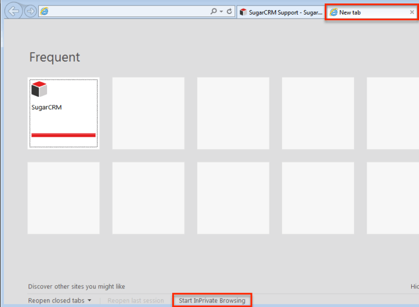
Task: Switch to the SugarCRM Support tab
Action: [x=280, y=12]
